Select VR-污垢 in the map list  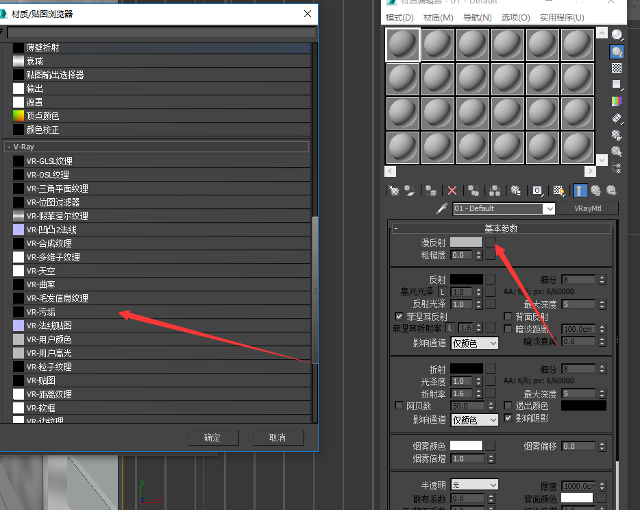point(161,312)
